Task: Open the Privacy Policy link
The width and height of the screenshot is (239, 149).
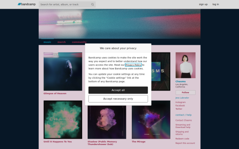Action: 133,65
